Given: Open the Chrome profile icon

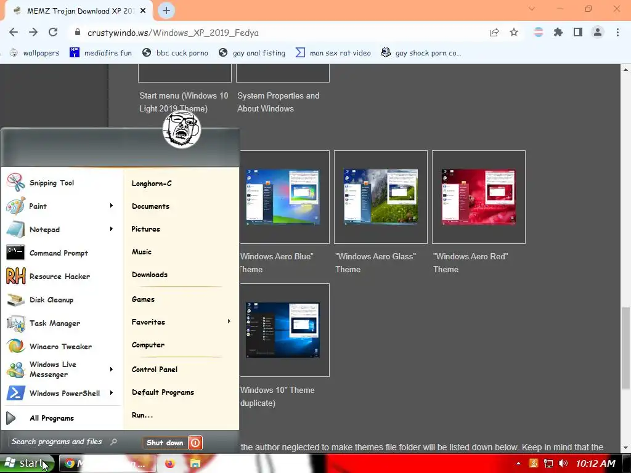Looking at the screenshot, I should 598,32.
